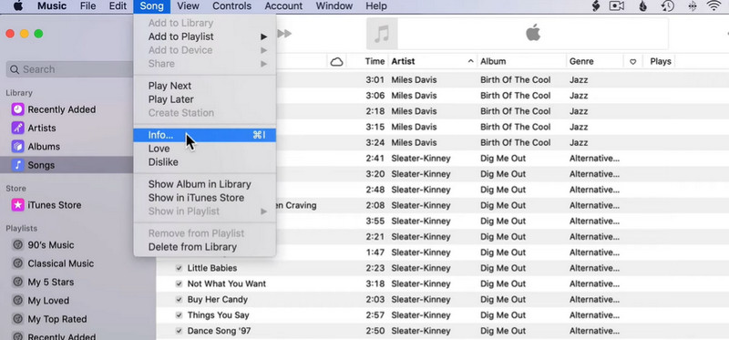Open the Apple menu
Viewport: 729px width, 340px height.
click(x=18, y=6)
